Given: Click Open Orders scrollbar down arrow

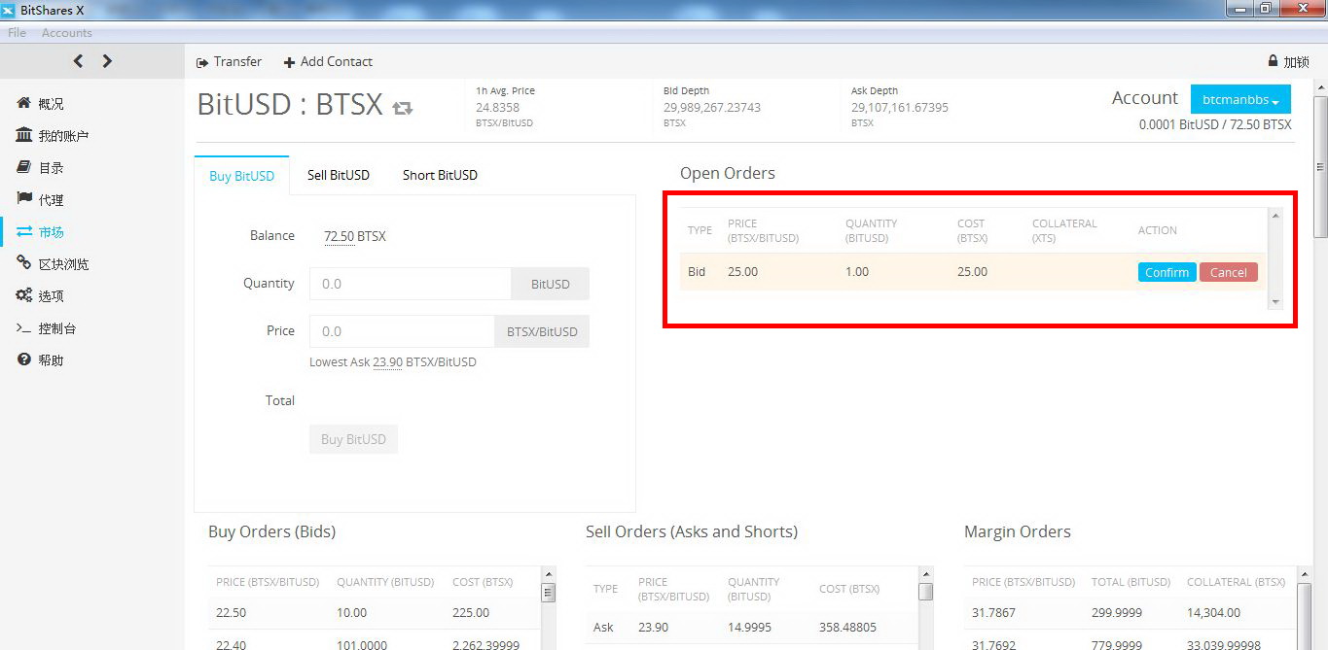Looking at the screenshot, I should pos(1275,302).
